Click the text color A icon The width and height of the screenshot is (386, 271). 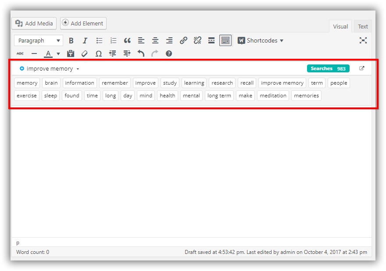48,53
